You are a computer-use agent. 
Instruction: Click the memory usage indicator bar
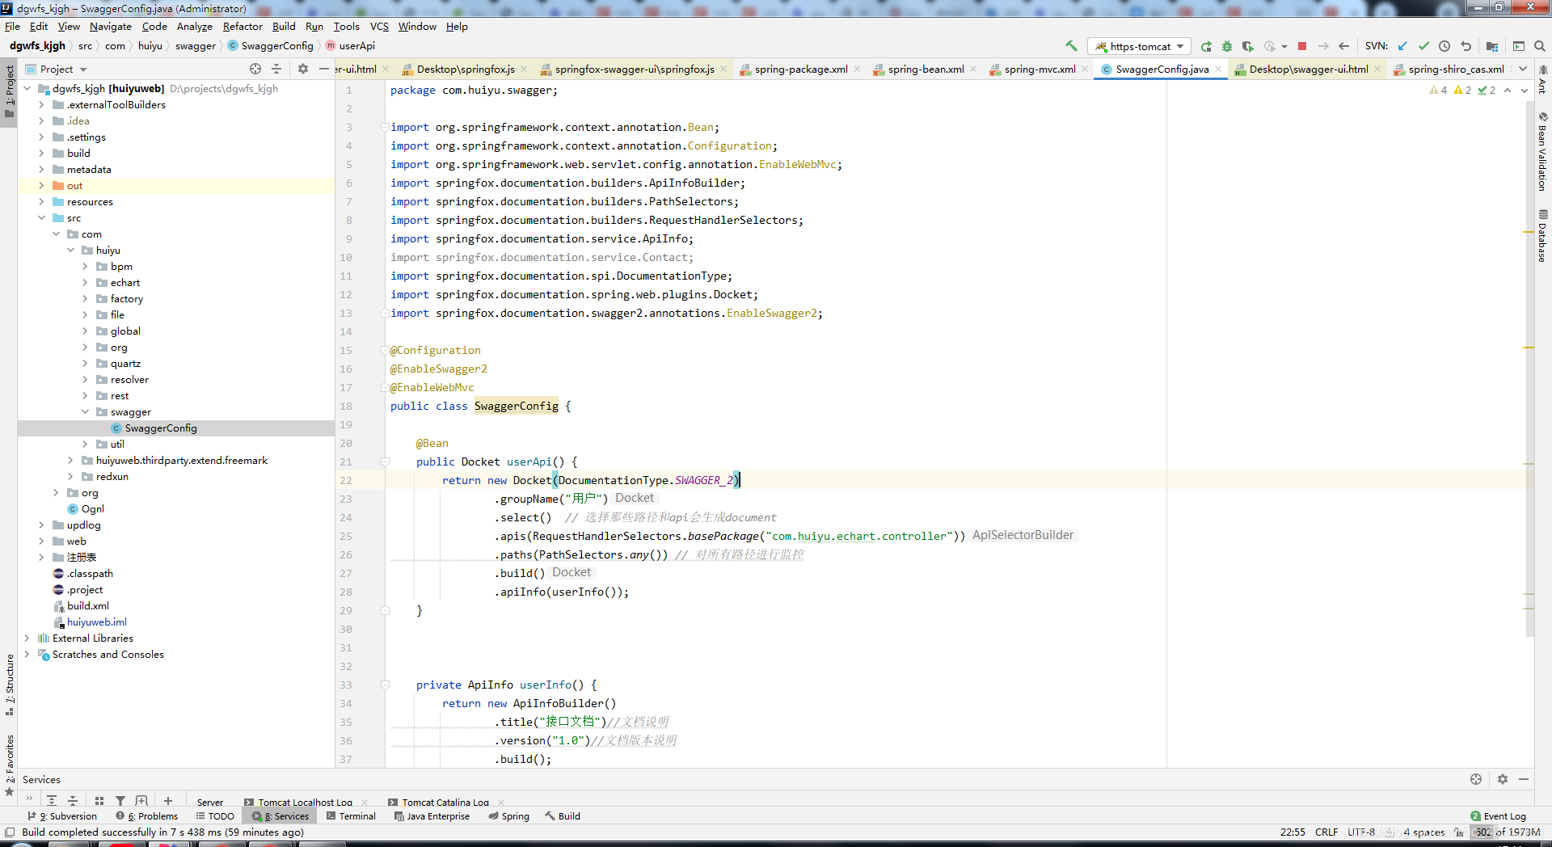(x=1507, y=832)
